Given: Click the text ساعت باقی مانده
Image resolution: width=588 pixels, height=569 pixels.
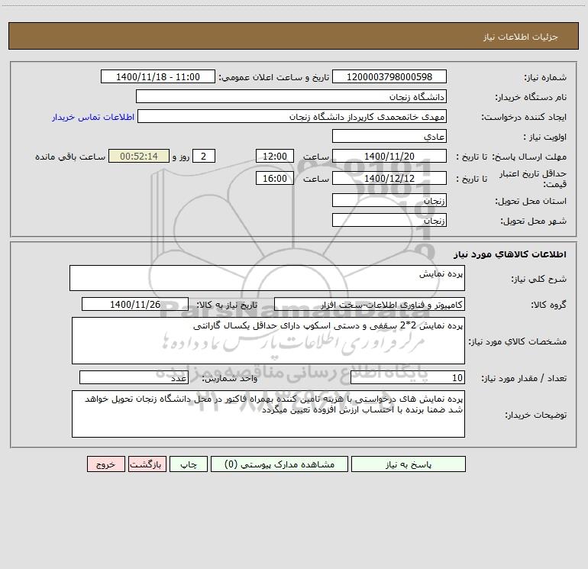Looking at the screenshot, I should (x=70, y=157).
